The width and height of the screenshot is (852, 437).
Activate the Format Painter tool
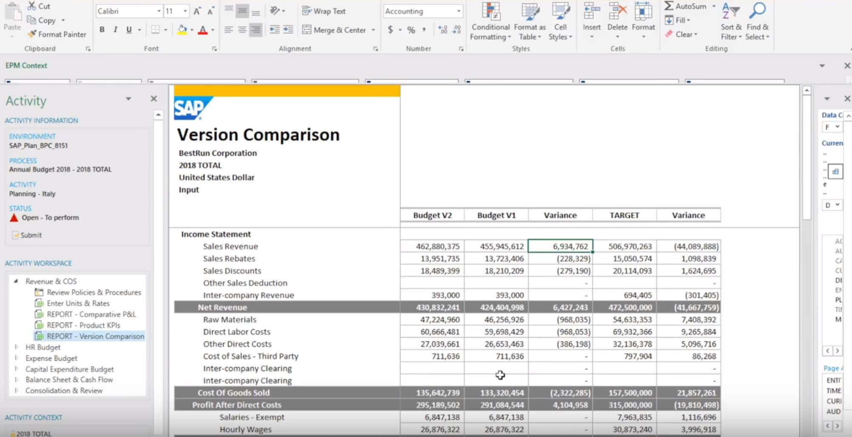tap(57, 34)
